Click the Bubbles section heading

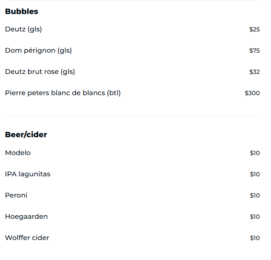coord(22,11)
